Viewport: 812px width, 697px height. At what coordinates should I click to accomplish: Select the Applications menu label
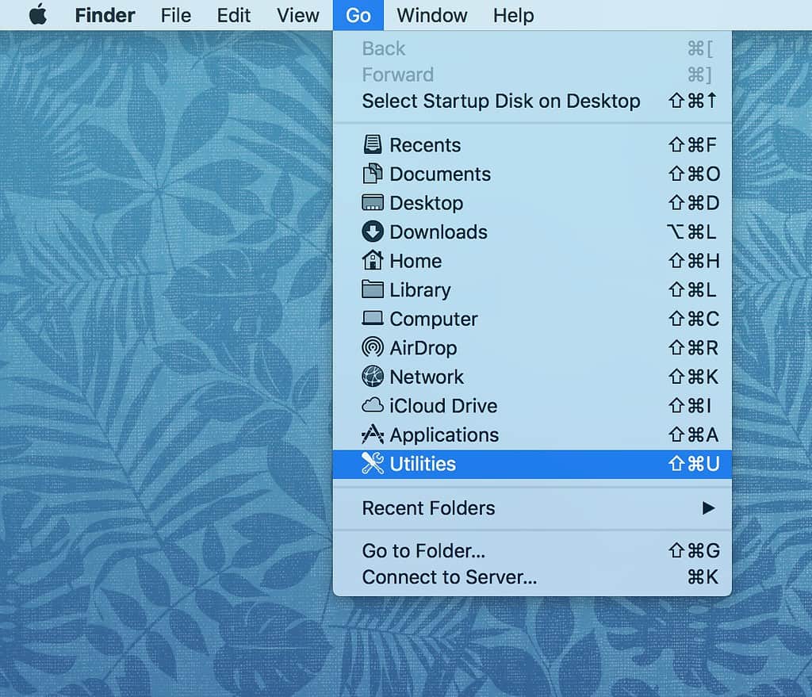click(444, 435)
